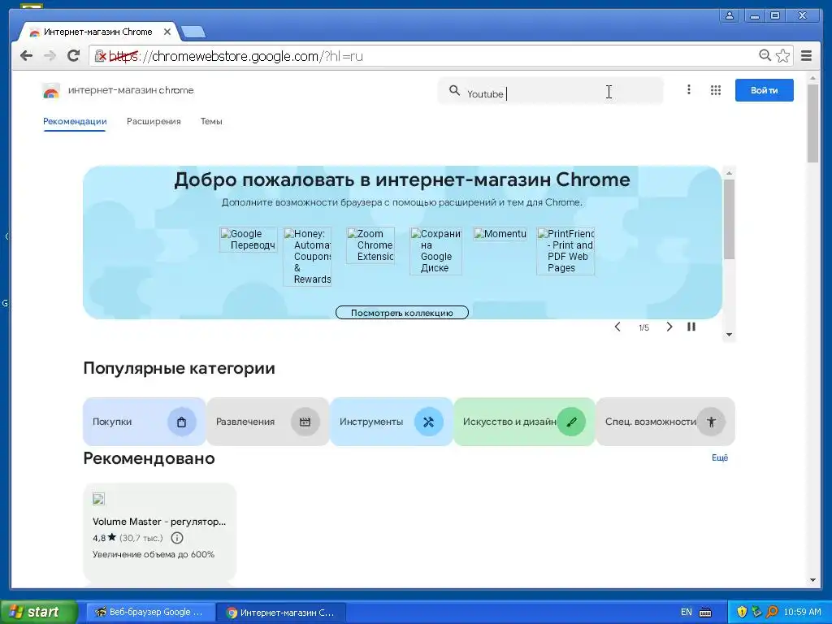Open the Chrome hamburger menu
The height and width of the screenshot is (624, 832).
pyautogui.click(x=806, y=56)
